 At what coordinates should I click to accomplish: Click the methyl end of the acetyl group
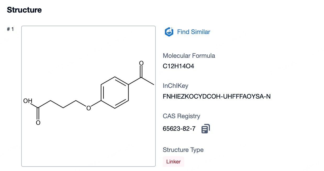[153, 84]
